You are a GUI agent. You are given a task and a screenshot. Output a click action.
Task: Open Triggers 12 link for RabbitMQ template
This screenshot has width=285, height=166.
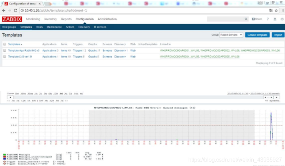[79, 51]
